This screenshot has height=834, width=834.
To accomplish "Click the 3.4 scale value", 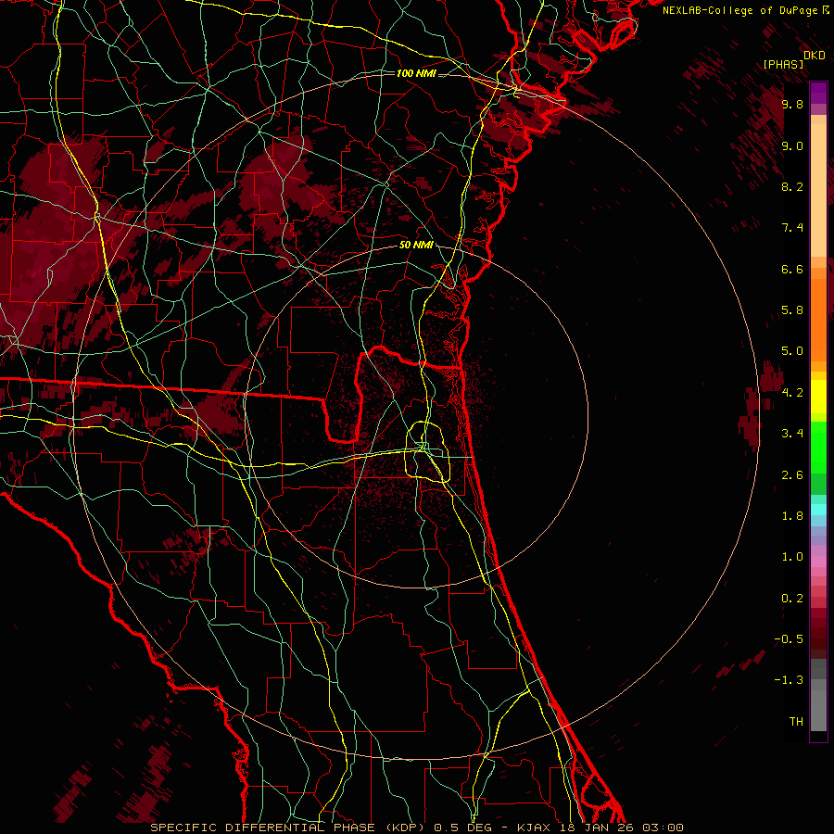I will (792, 434).
